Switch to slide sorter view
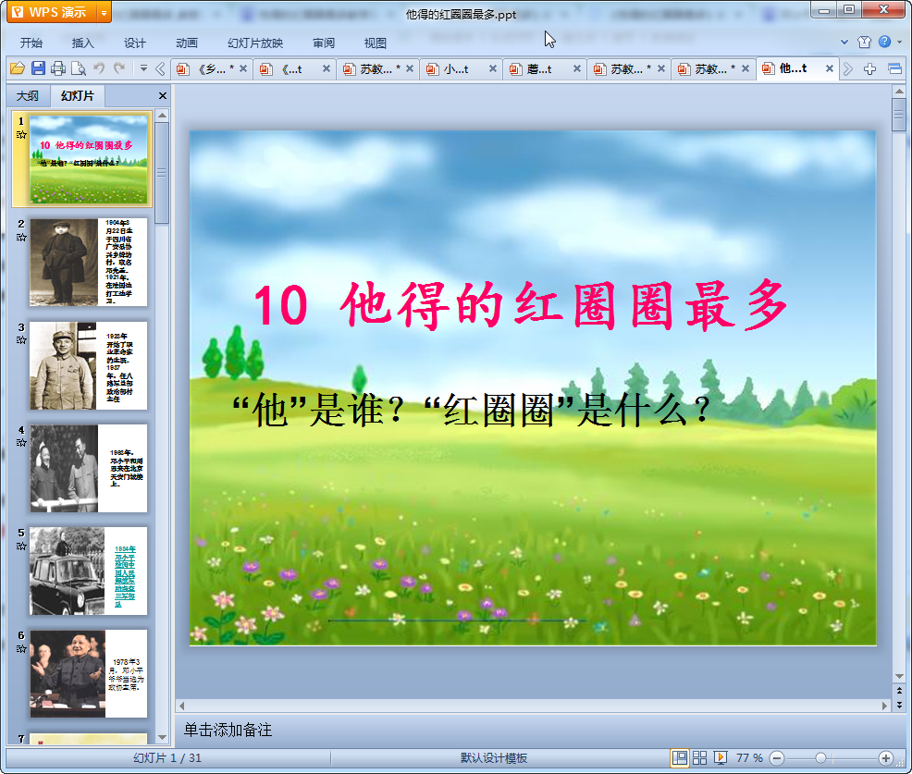 pyautogui.click(x=699, y=757)
